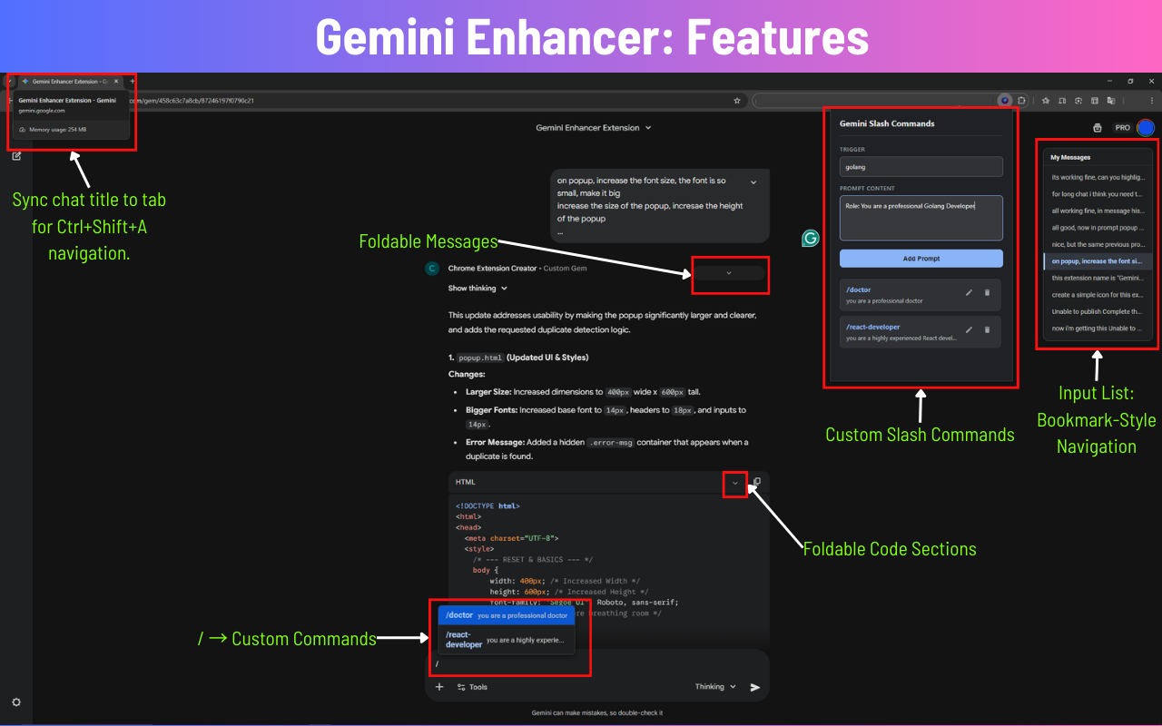
Task: Select the Gemini Enhancer Extension browser tab
Action: tap(71, 81)
